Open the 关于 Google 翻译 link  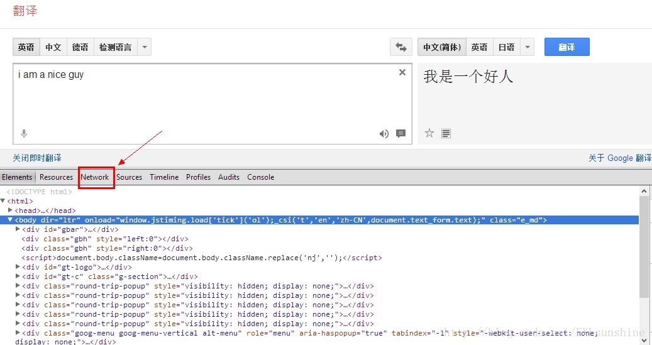pos(620,158)
